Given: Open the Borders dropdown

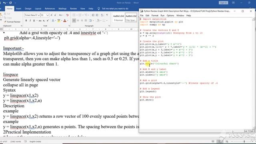Looking at the screenshot, I should [107, 20].
